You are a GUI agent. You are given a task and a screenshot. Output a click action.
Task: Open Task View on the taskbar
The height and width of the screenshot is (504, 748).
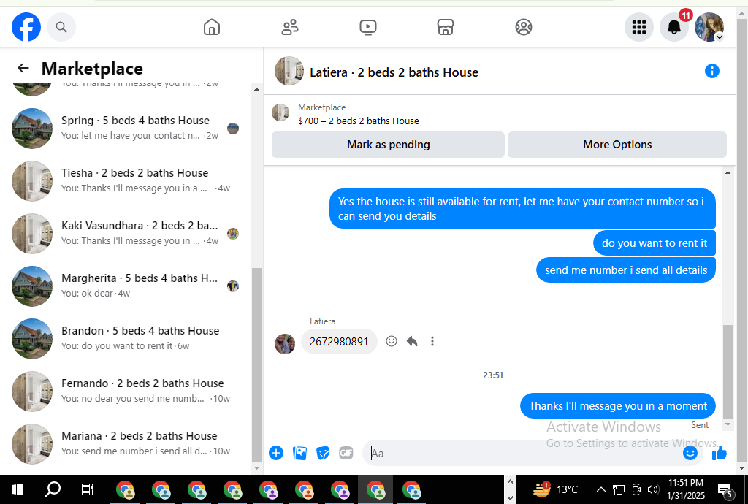(x=88, y=489)
